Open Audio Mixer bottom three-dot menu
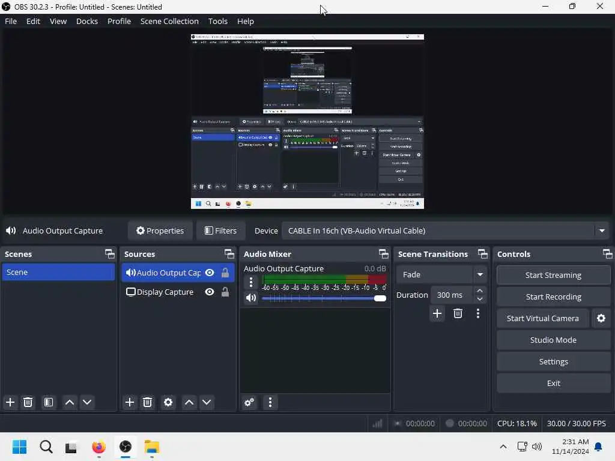The image size is (615, 461). tap(270, 402)
